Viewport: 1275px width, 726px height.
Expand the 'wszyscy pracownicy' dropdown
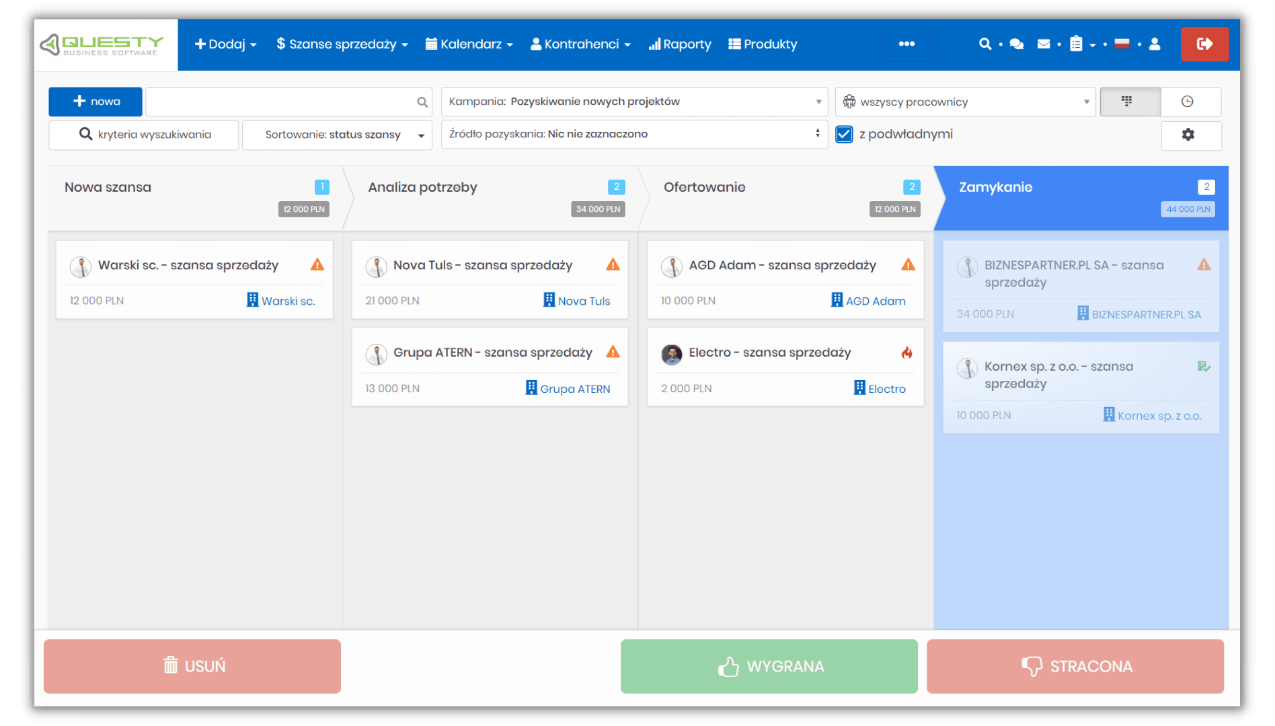click(x=965, y=102)
